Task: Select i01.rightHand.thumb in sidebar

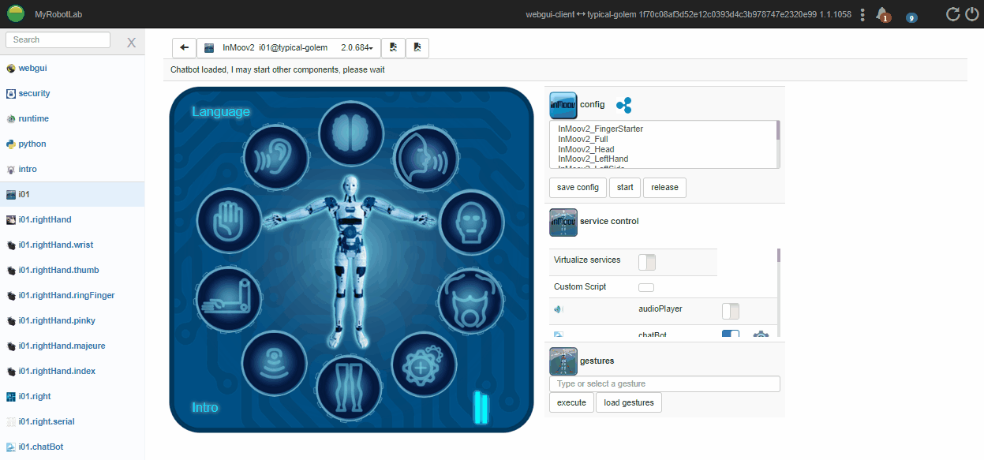Action: point(58,271)
